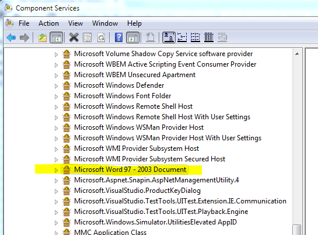This screenshot has height=235, width=318.
Task: Click the Delete X toolbar icon
Action: (x=74, y=37)
